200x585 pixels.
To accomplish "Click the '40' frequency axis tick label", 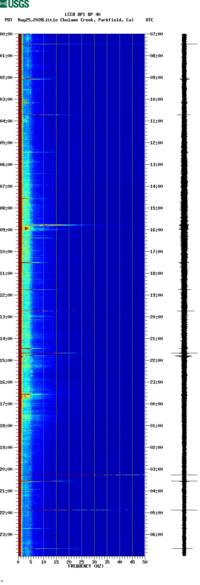I will pos(120,562).
